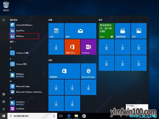The image size is (159, 119).
Task: Open the Store (应用商店) tile
Action: (x=64, y=71)
